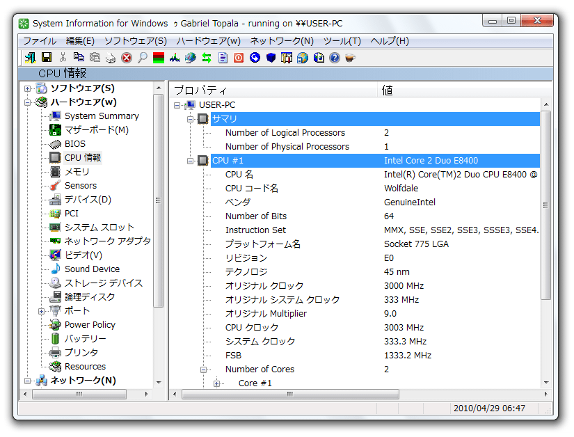Click the right pane vertical scrollbar thumb

[x=545, y=205]
